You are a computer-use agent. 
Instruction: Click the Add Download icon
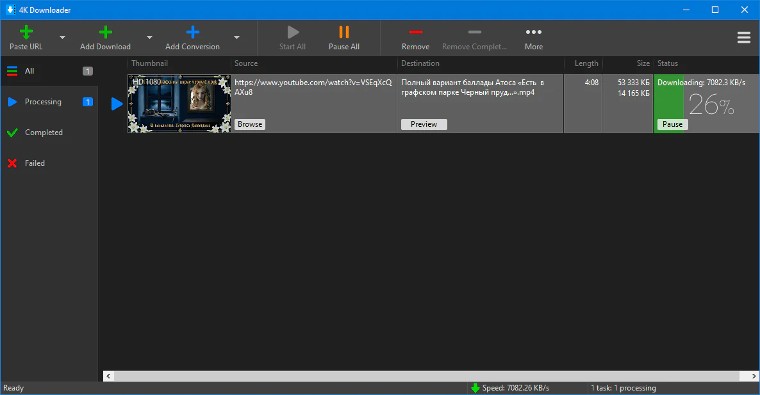(105, 33)
